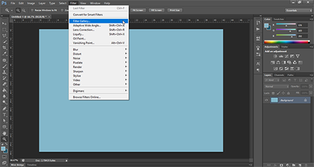The width and height of the screenshot is (314, 167).
Task: Click the Background layer thumbnail
Action: click(x=275, y=100)
